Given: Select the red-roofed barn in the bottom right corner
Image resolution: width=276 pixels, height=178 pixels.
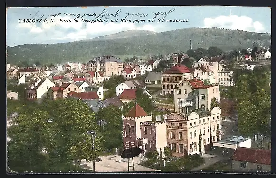Looking at the screenshot, I should 251,159.
